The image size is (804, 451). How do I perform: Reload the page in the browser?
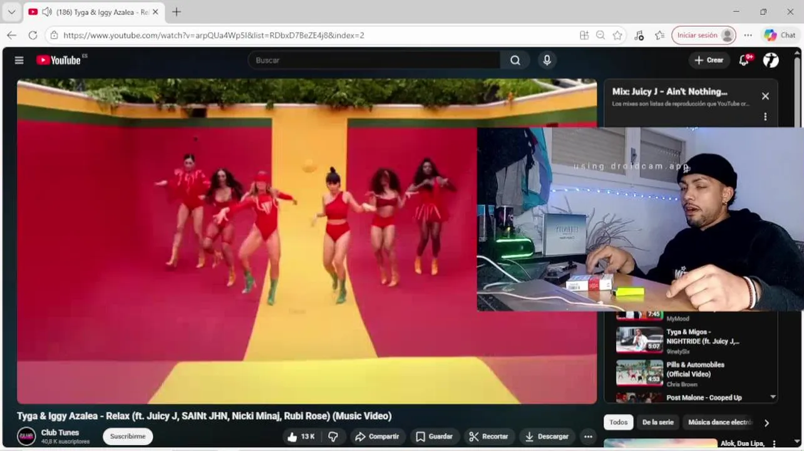click(x=33, y=35)
